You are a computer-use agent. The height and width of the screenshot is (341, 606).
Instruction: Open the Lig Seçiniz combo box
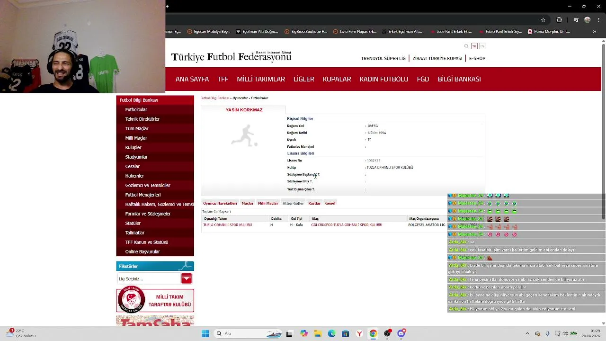pos(149,278)
